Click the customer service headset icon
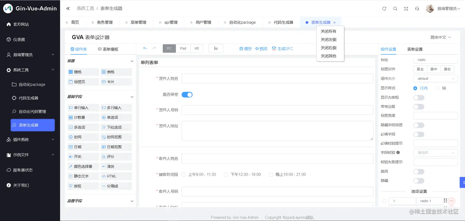The image size is (465, 221). (417, 9)
